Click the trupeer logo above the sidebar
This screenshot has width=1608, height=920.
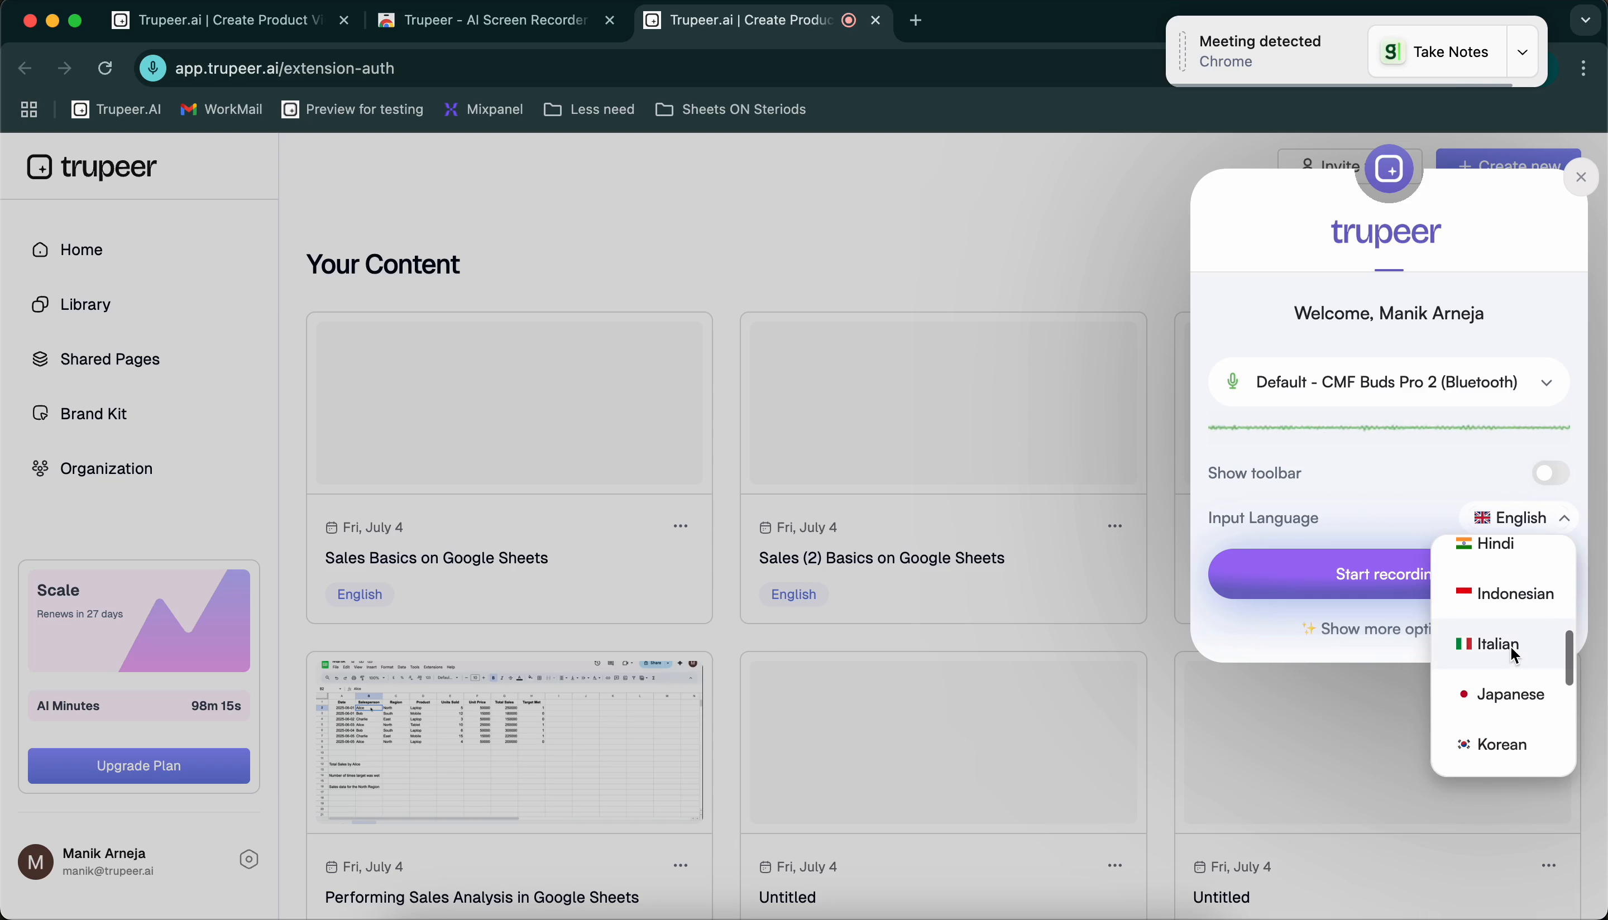[91, 167]
